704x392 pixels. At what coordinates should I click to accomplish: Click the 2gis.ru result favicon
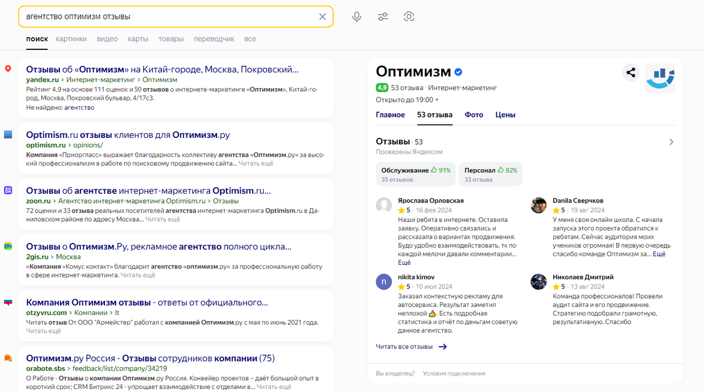coord(8,246)
